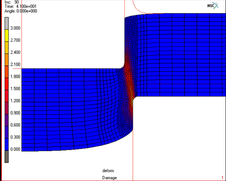Click the legend value 0.600
Viewport: 226px width, 181px height.
pyautogui.click(x=15, y=125)
